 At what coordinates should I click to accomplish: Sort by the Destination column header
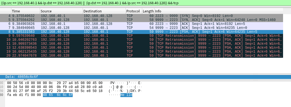[104, 11]
